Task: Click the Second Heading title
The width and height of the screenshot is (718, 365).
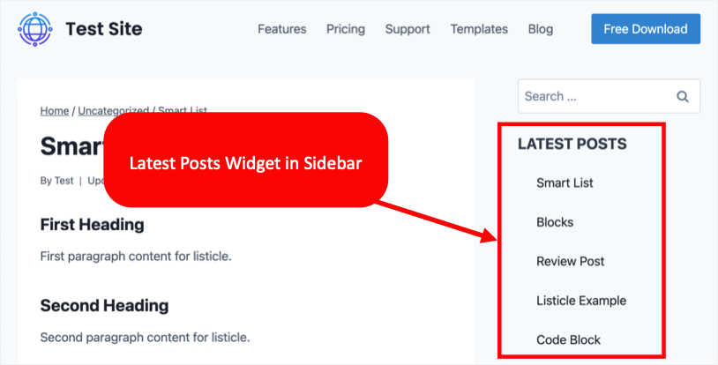Action: [x=104, y=306]
